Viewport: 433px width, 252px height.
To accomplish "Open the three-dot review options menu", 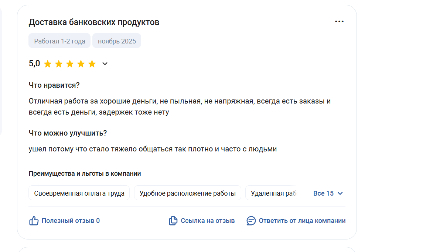I will click(x=339, y=21).
